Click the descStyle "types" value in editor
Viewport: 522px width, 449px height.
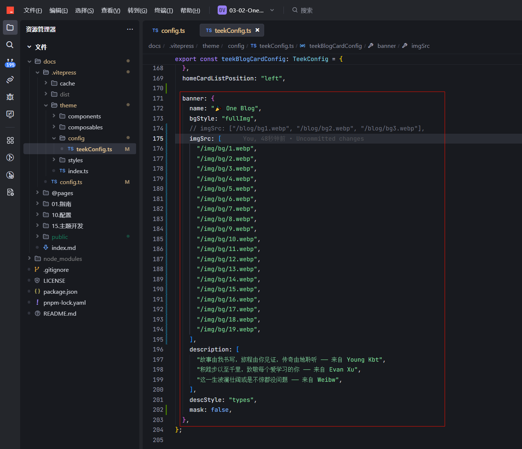pyautogui.click(x=241, y=400)
